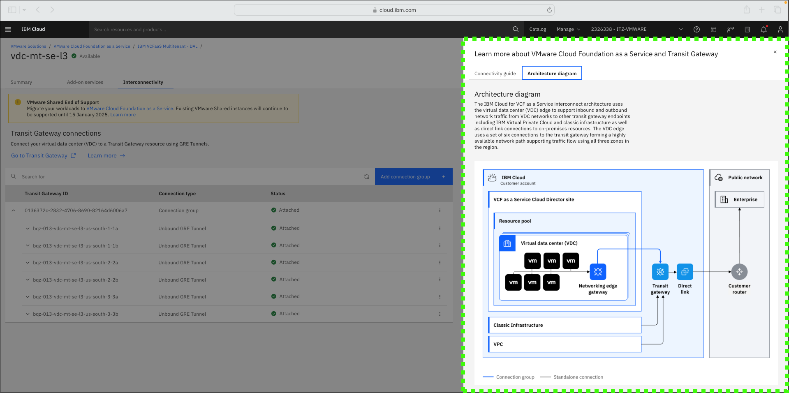Open the Help question mark icon
This screenshot has width=789, height=393.
[696, 29]
